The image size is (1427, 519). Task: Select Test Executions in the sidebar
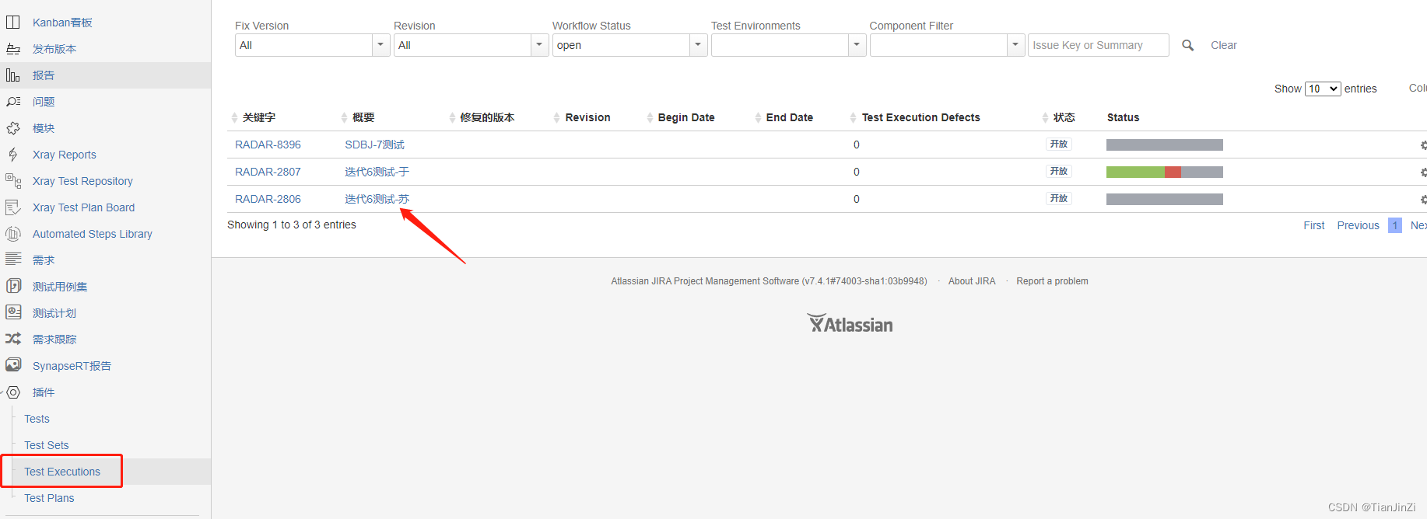62,472
